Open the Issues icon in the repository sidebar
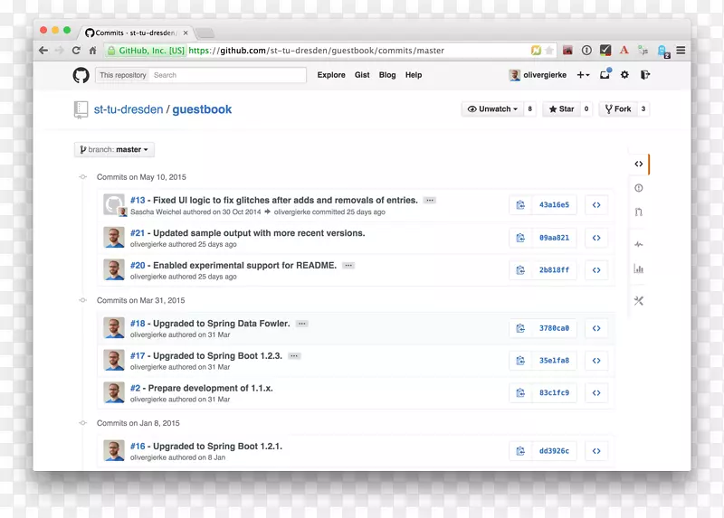 pyautogui.click(x=639, y=188)
